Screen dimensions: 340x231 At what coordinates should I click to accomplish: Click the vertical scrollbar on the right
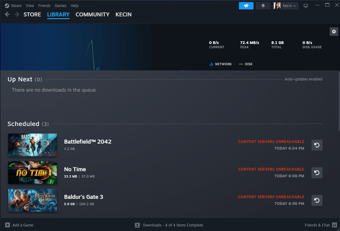[339, 101]
